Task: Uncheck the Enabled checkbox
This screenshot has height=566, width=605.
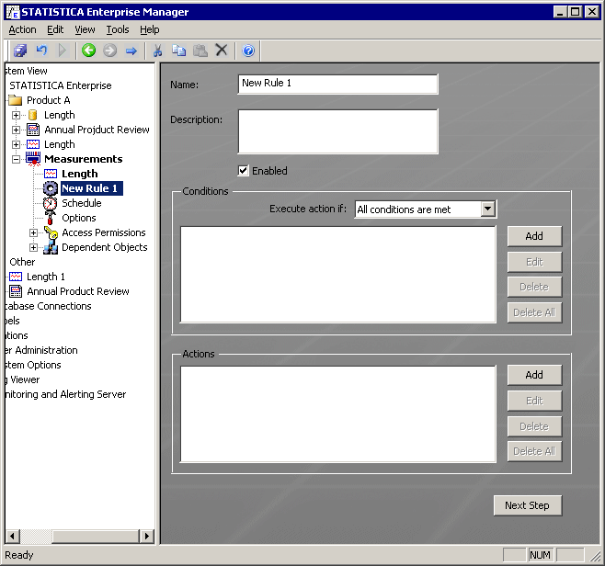Action: tap(244, 171)
